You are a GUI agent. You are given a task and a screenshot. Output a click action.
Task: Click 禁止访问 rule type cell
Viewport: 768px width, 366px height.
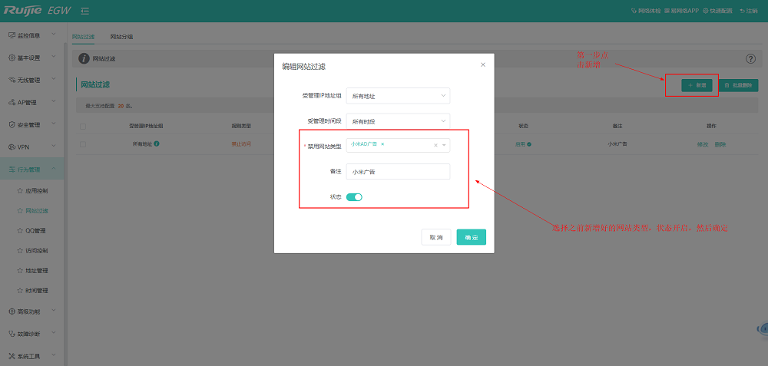[x=241, y=144]
